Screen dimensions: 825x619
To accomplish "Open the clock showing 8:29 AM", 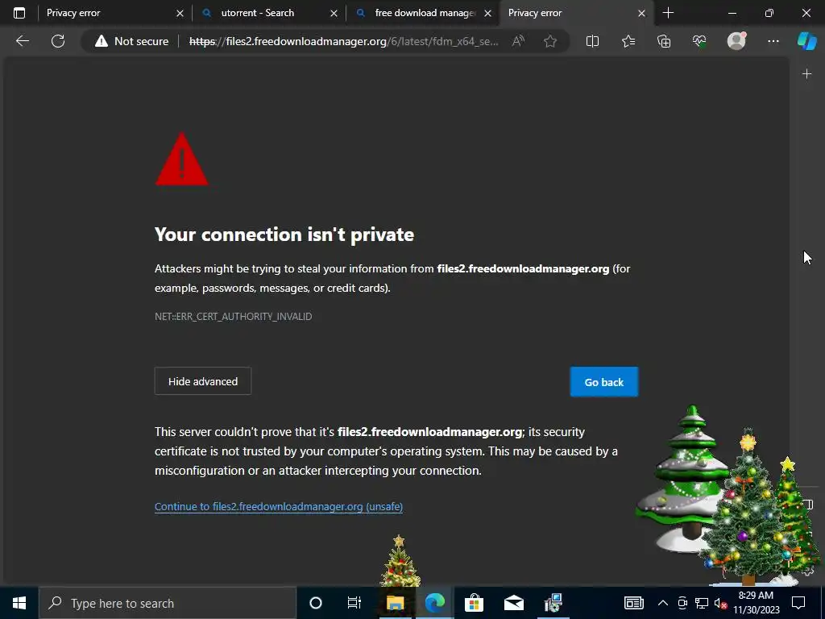I will coord(756,603).
